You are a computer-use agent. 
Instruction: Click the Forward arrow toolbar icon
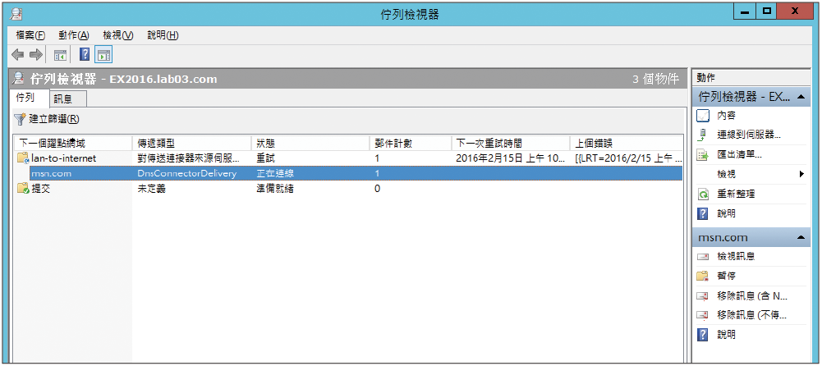35,54
